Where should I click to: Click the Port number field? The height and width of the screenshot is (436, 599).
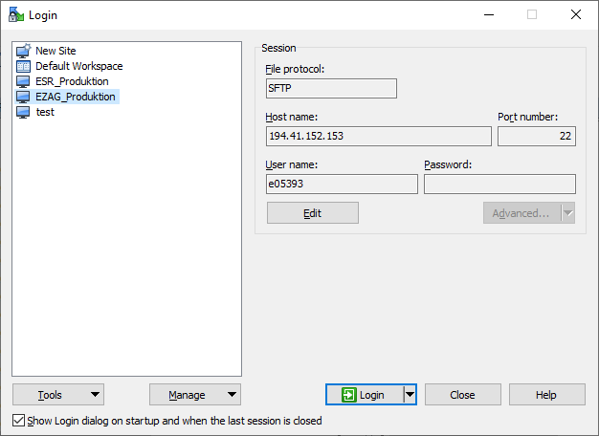pos(537,136)
